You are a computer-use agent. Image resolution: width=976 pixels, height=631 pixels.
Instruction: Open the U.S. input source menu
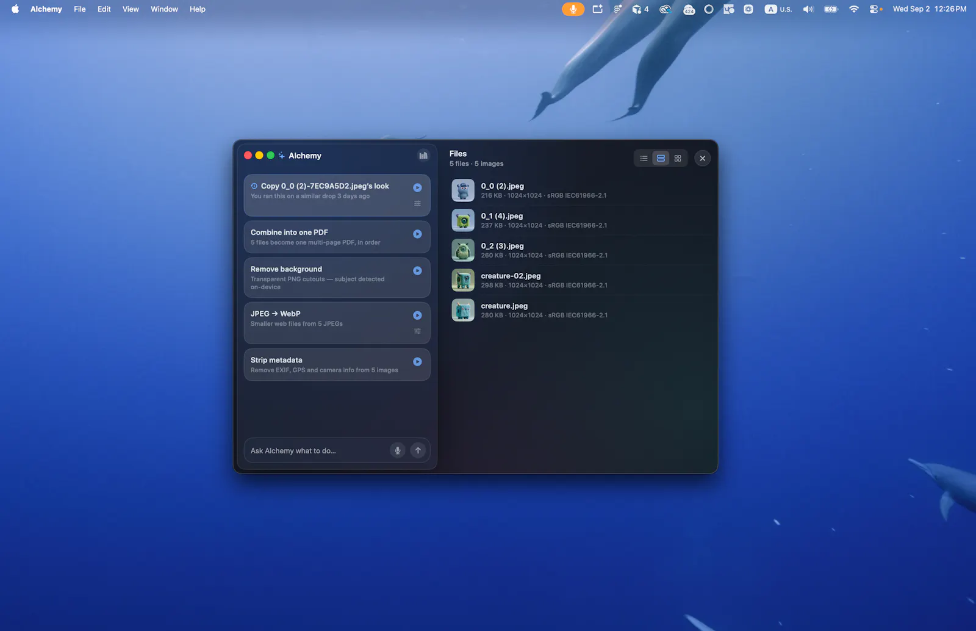[778, 9]
